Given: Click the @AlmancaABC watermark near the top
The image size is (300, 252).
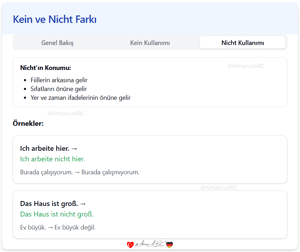Looking at the screenshot, I should 246,66.
